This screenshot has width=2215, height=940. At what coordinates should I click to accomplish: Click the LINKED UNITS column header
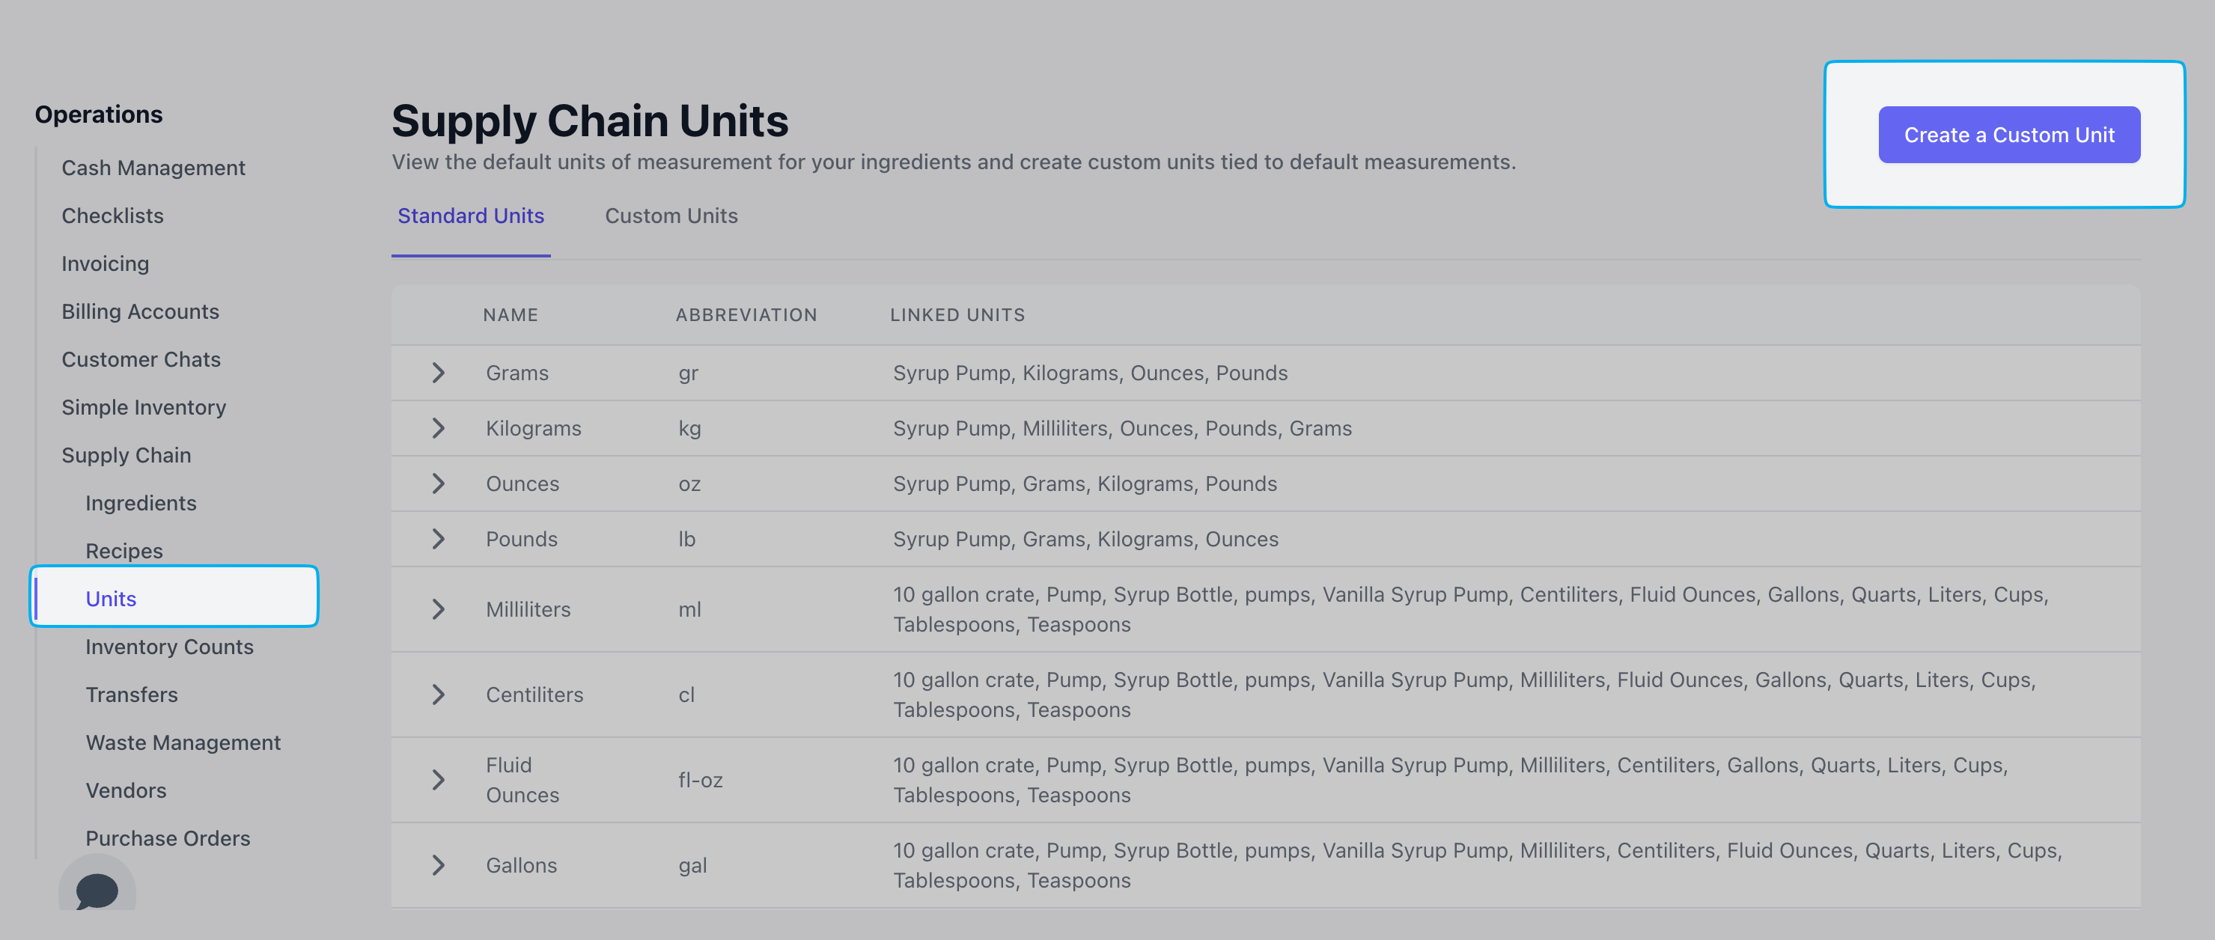click(x=957, y=315)
